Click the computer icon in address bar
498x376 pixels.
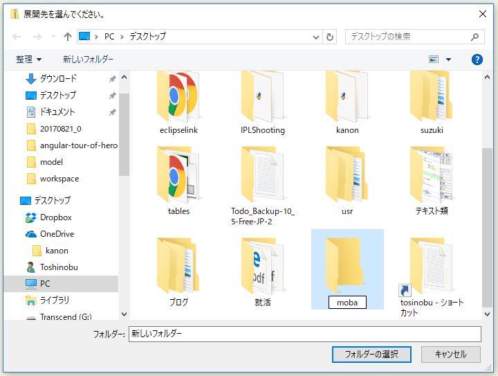click(x=84, y=36)
